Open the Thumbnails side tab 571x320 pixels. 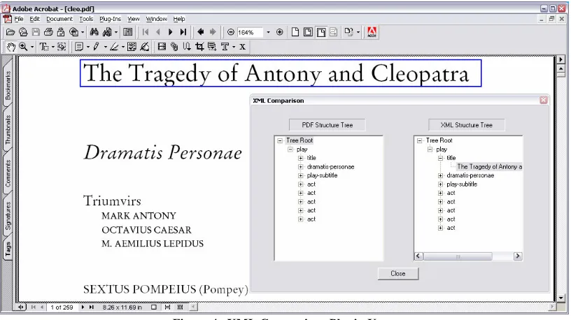tap(8, 129)
